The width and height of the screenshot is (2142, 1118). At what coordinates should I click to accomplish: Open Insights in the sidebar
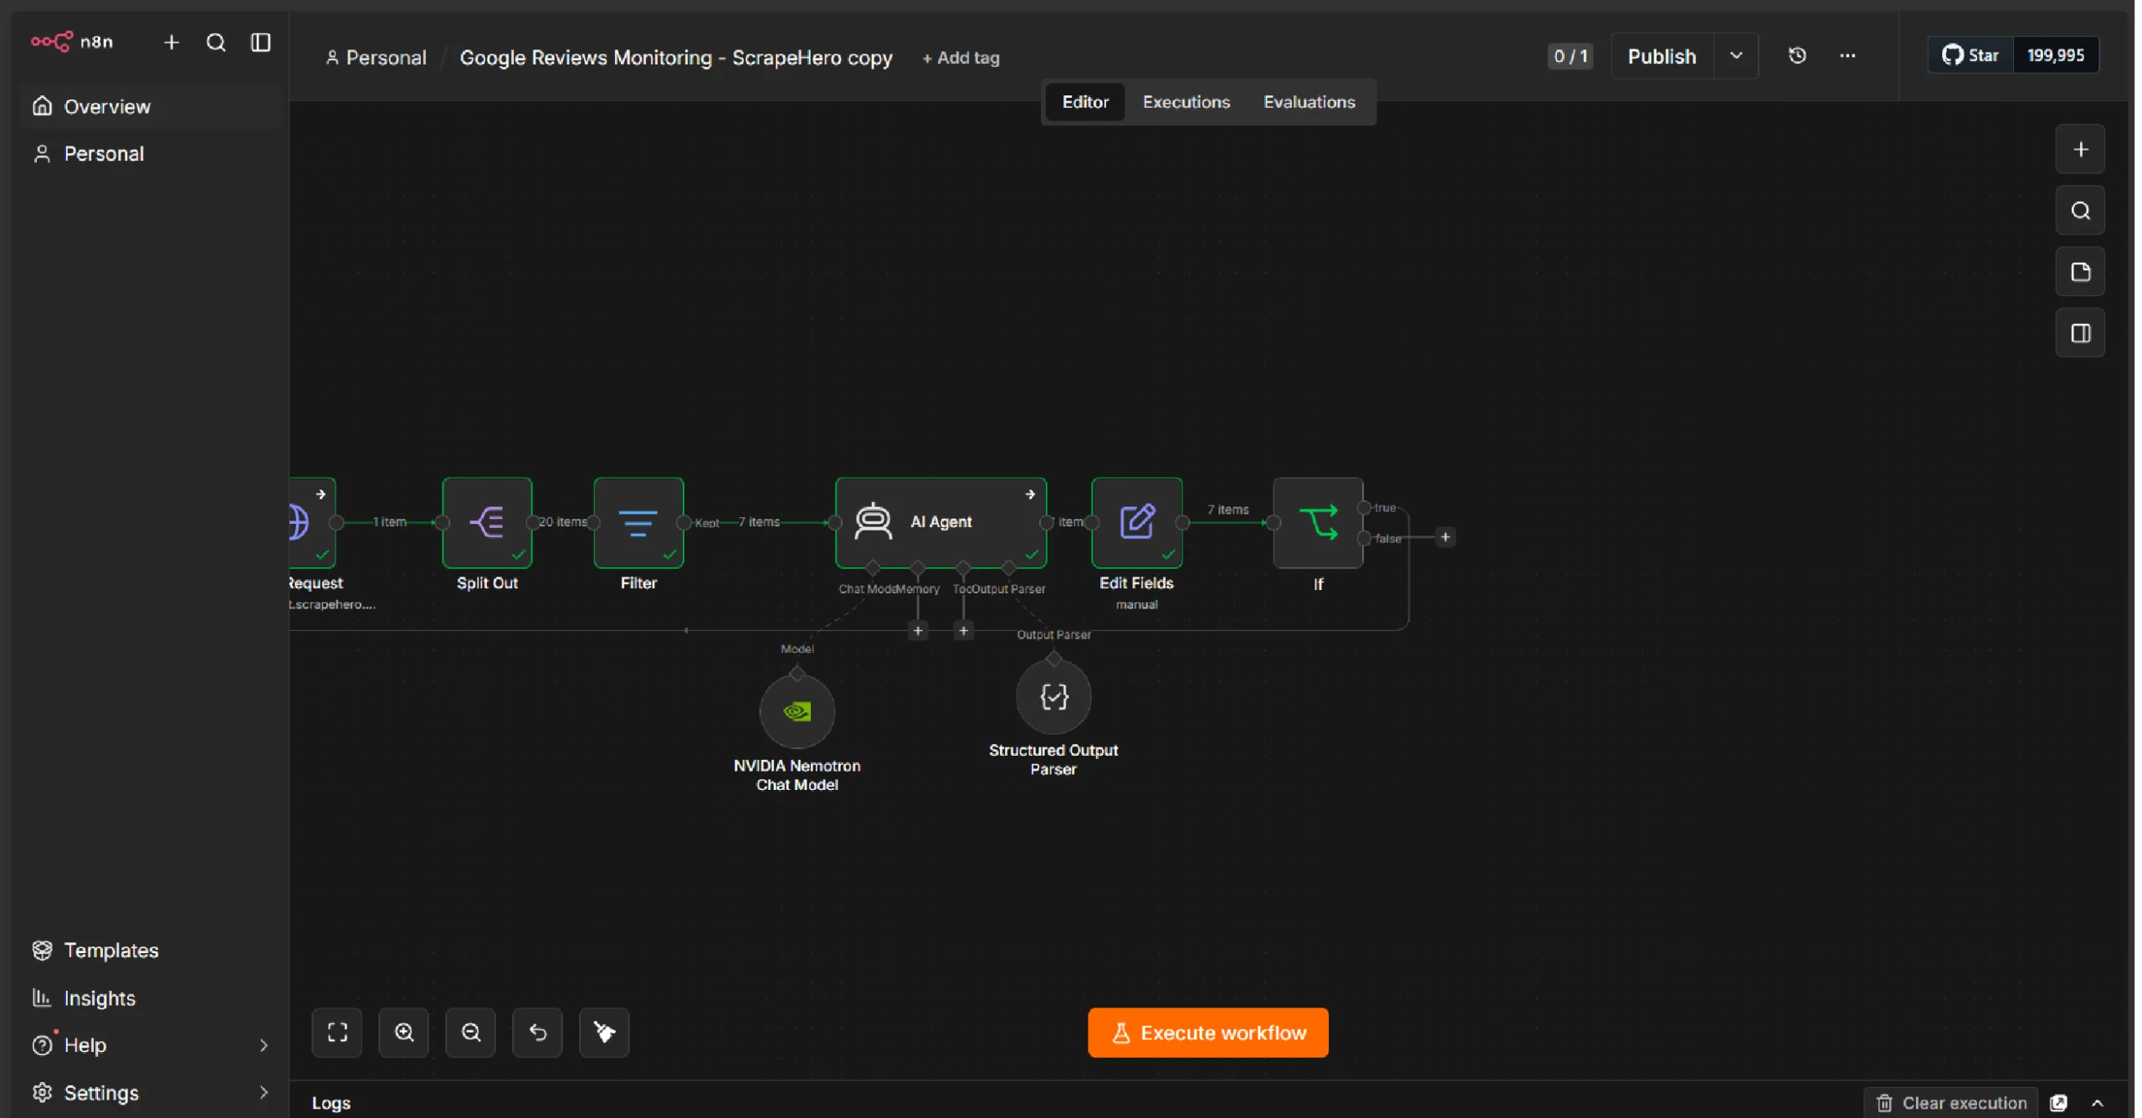[x=151, y=997]
